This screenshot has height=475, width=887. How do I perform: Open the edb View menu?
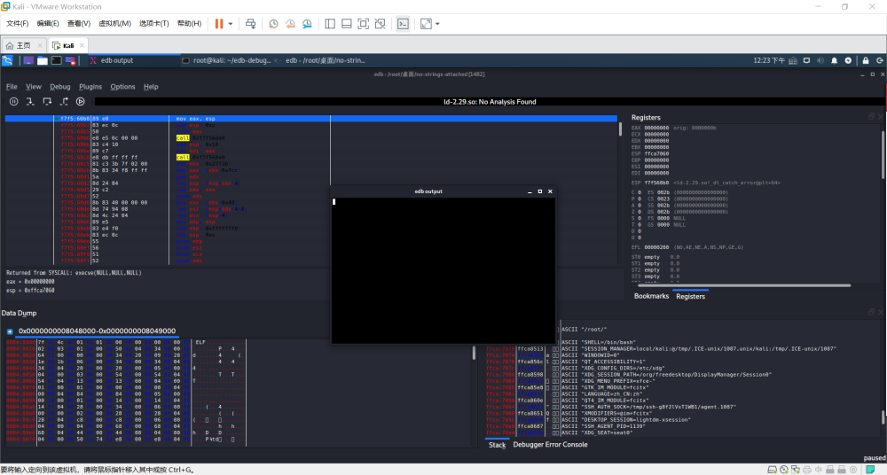click(x=34, y=87)
